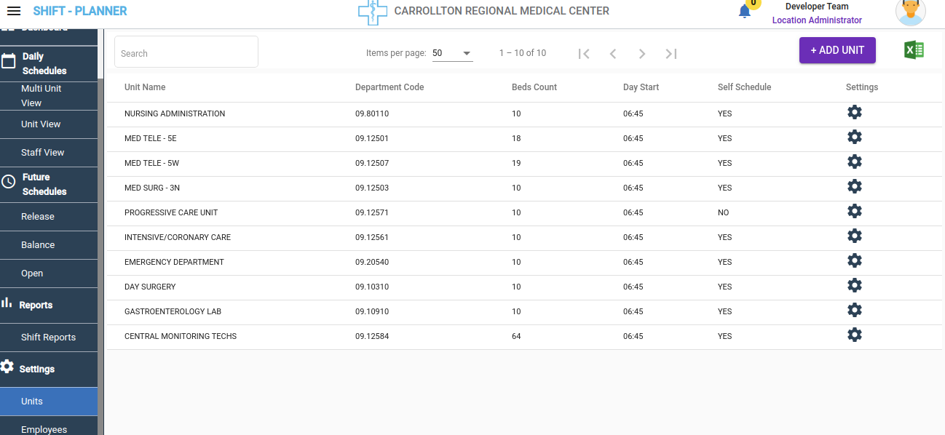945x435 pixels.
Task: Open the user avatar profile
Action: [910, 12]
